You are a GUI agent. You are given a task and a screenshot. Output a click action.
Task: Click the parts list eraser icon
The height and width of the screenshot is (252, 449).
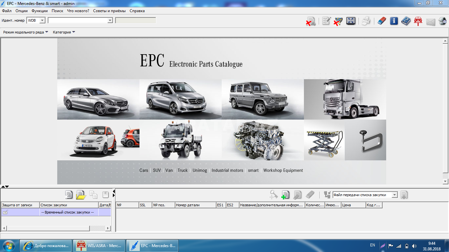click(x=310, y=195)
